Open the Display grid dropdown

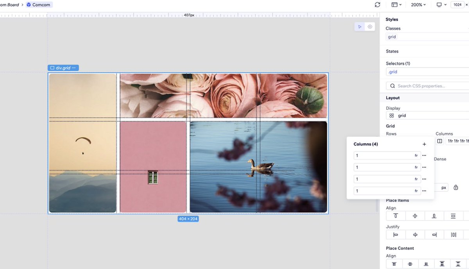[427, 116]
